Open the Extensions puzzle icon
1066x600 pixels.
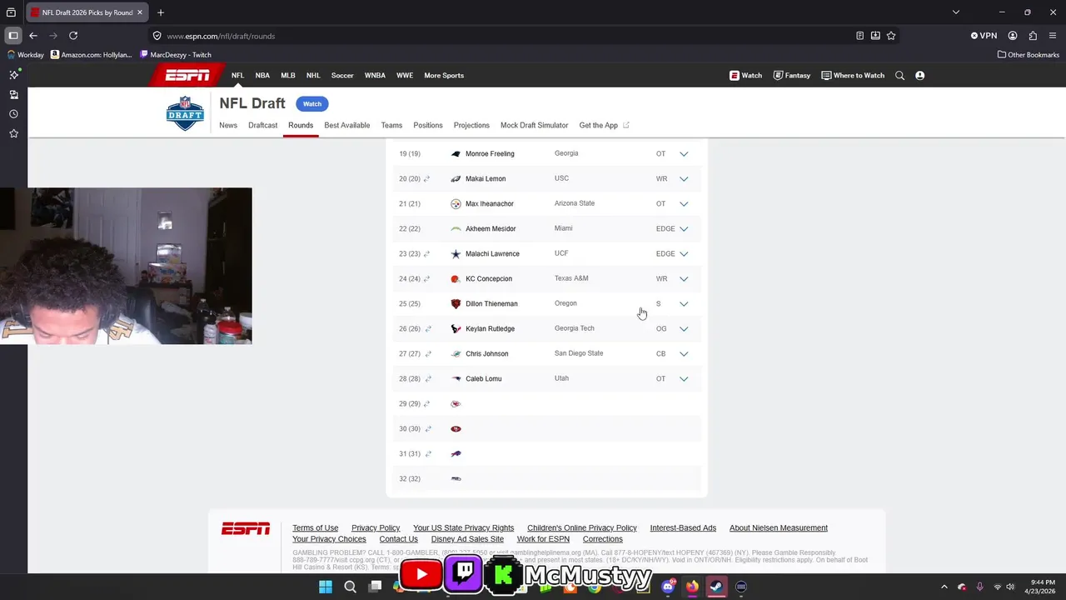tap(1033, 36)
